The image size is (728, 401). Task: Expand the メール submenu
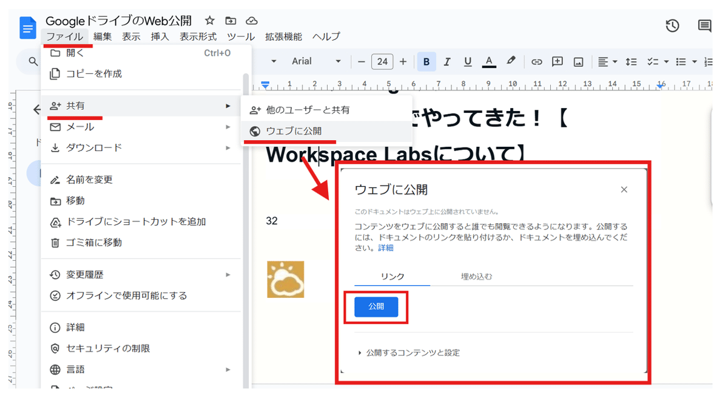pyautogui.click(x=141, y=127)
